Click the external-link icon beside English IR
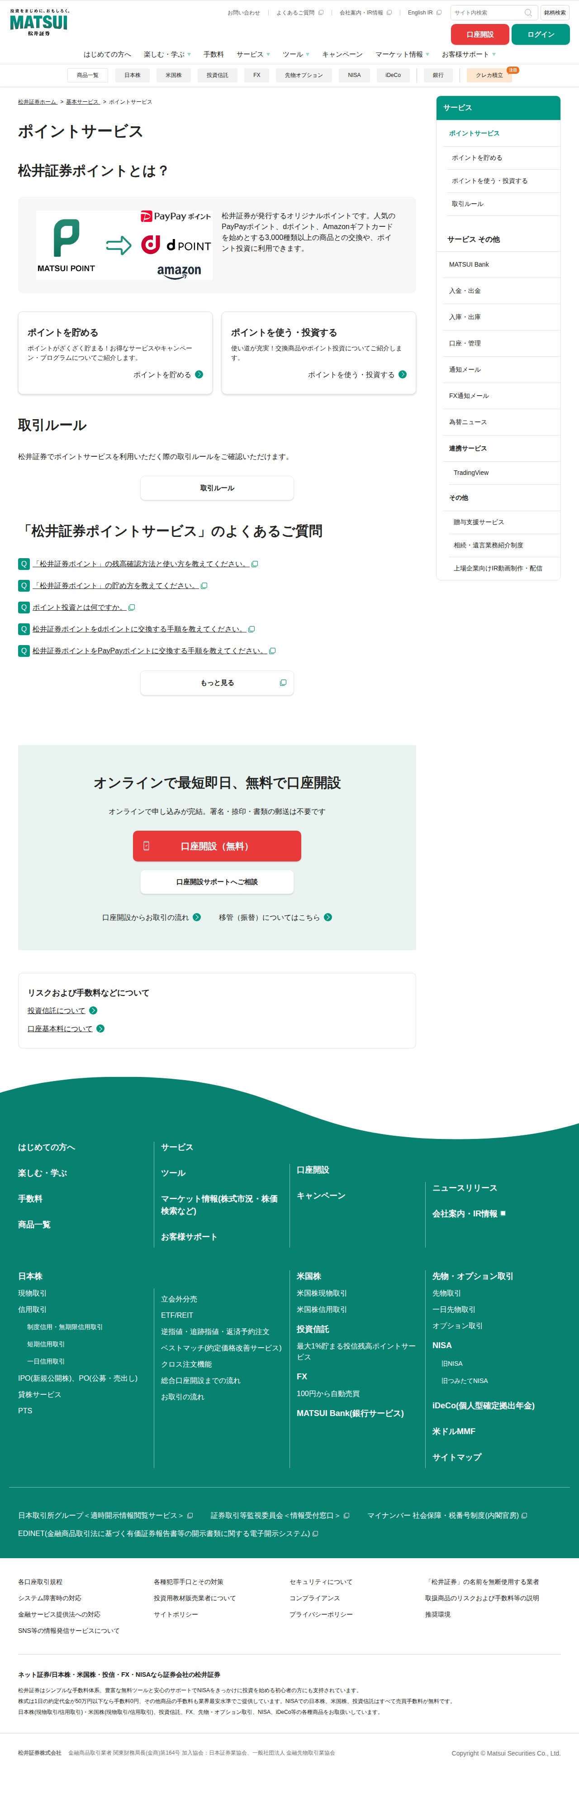This screenshot has width=579, height=1799. click(439, 13)
